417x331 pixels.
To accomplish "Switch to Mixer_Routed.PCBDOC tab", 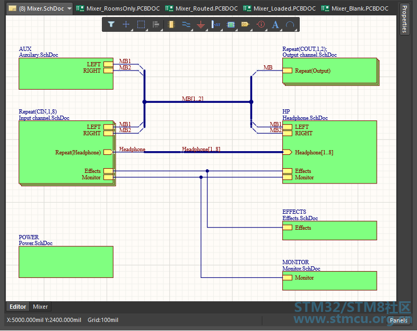I will 202,8.
